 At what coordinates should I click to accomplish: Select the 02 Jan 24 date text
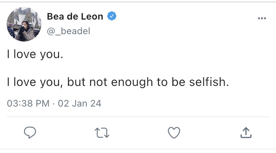(80, 103)
